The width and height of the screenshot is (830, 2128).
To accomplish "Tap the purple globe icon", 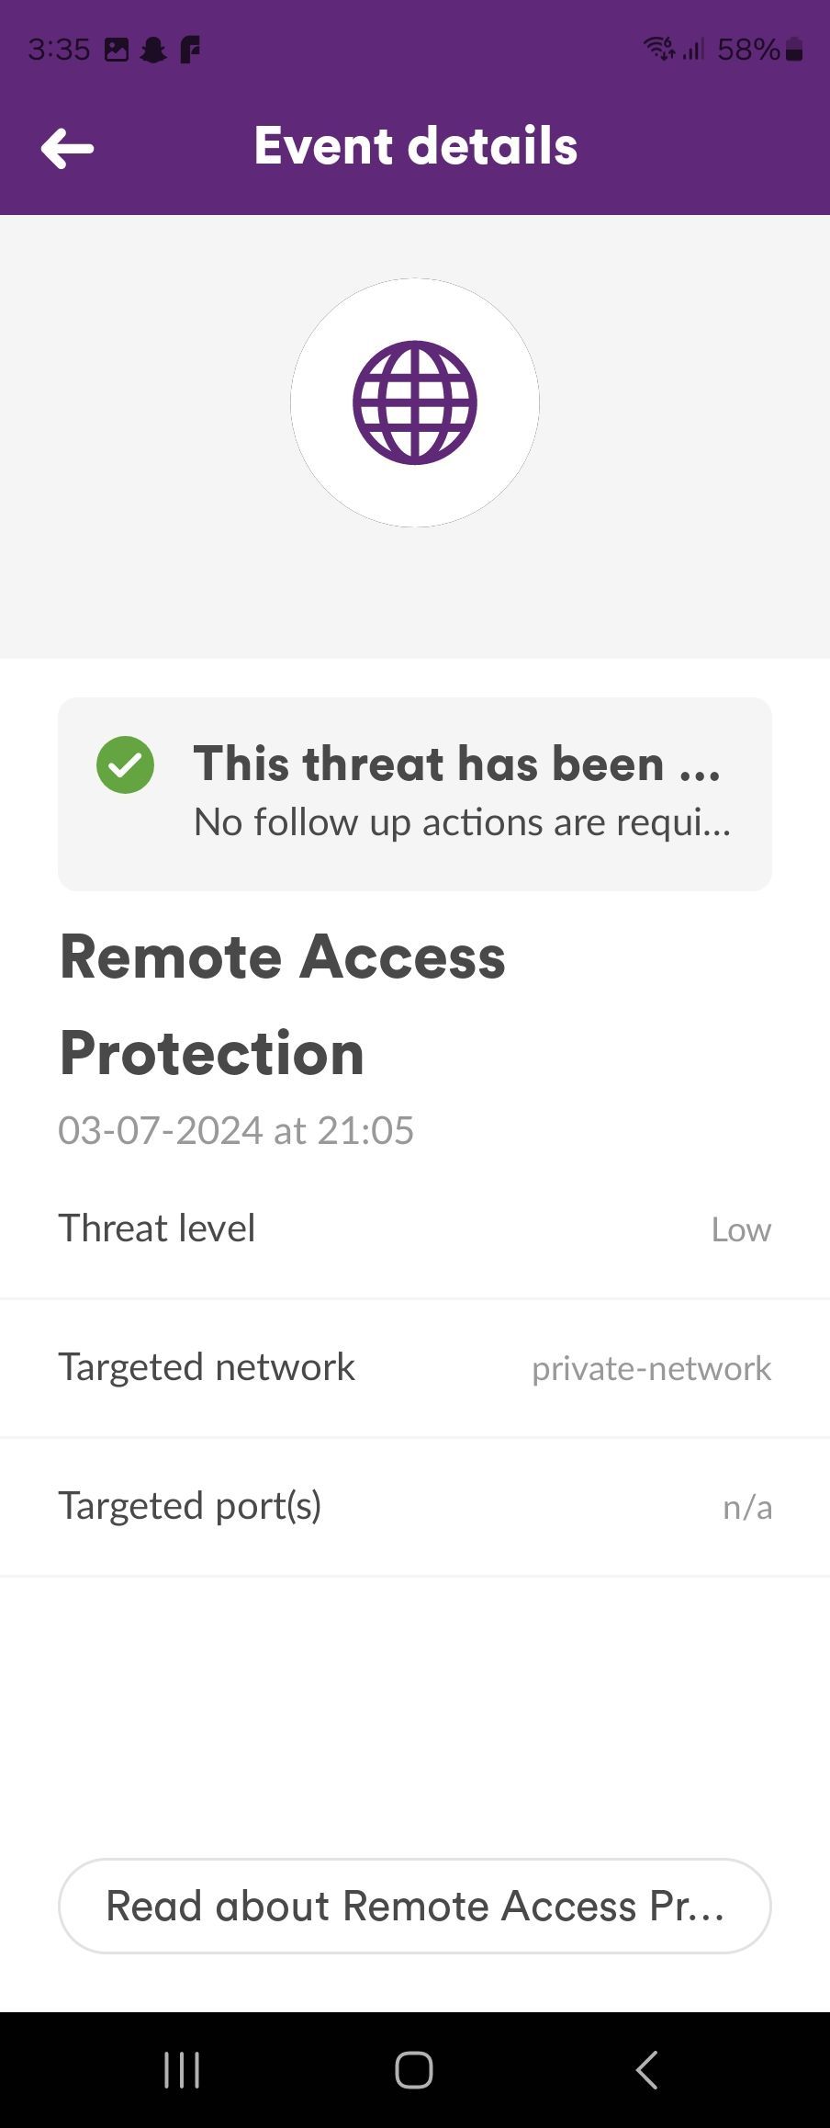I will 415,402.
